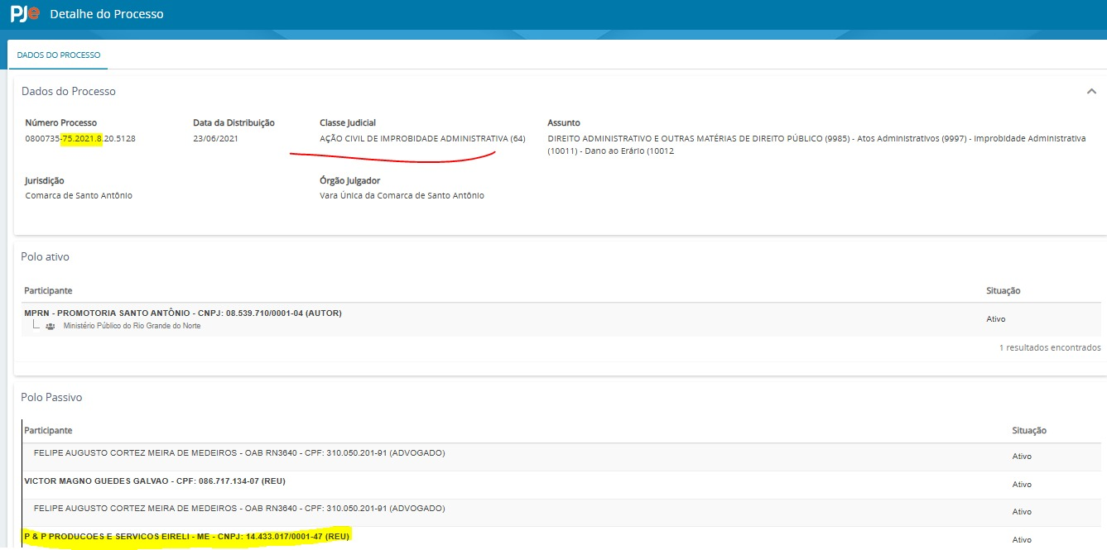Click the Jurisdição label
Screen dimensions: 1107x550
pos(45,180)
